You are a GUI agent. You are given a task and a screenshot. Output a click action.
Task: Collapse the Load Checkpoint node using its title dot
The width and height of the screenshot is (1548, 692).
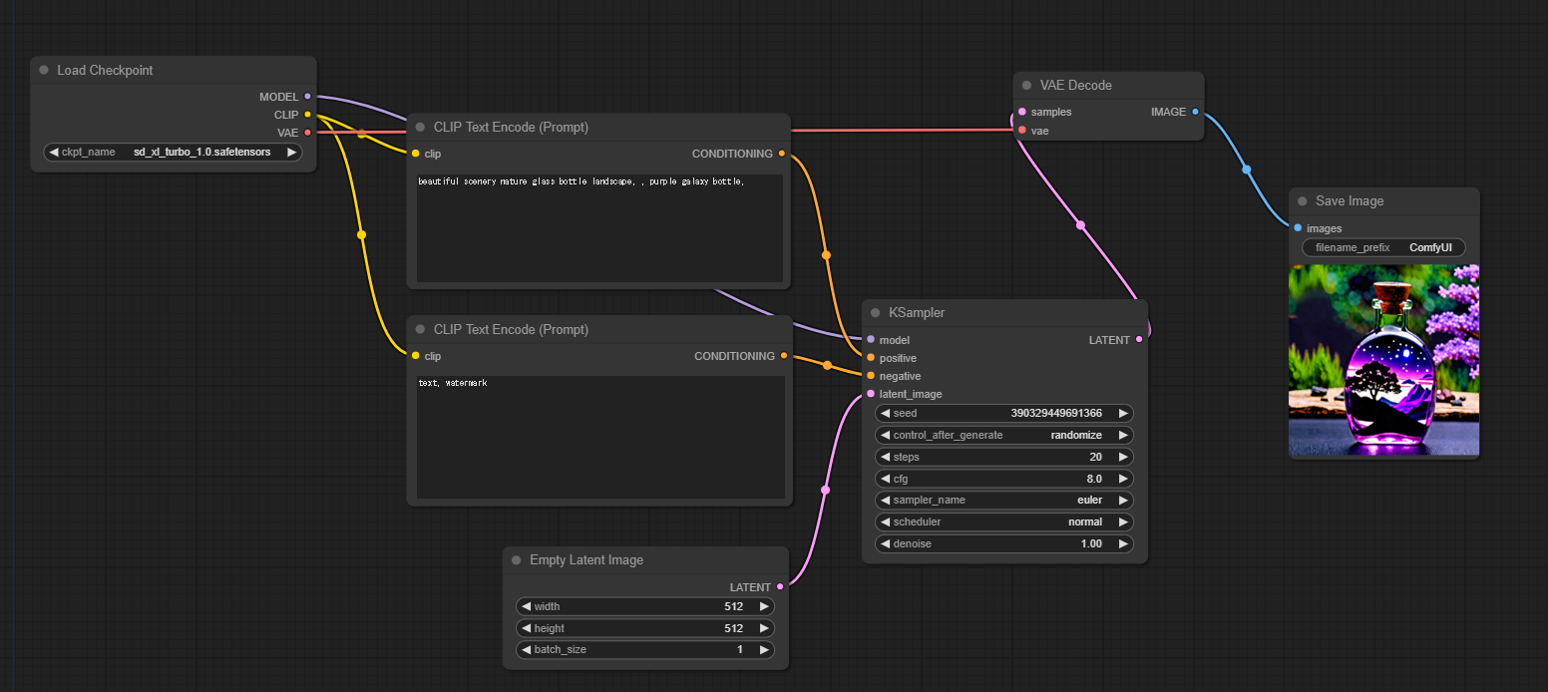coord(44,71)
